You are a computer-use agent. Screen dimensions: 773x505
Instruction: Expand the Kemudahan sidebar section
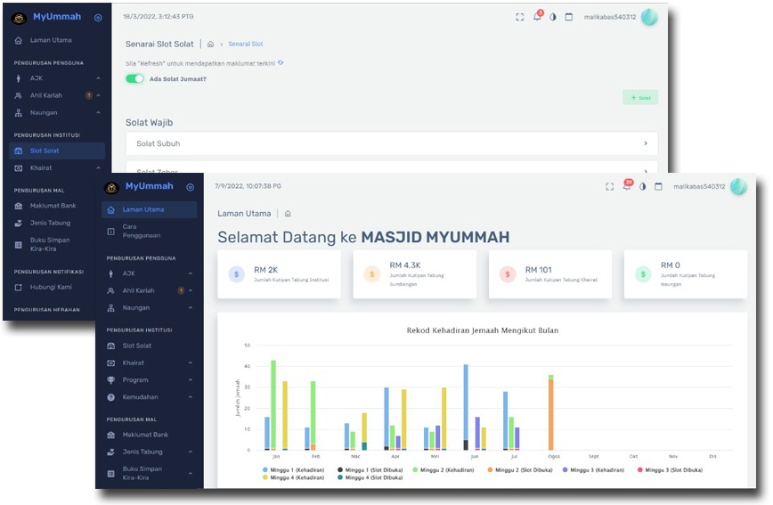[x=148, y=396]
